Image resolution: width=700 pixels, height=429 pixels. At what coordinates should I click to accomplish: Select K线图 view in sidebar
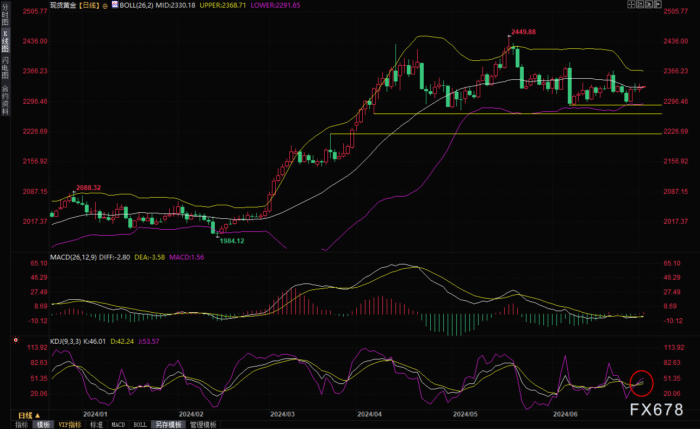[5, 41]
